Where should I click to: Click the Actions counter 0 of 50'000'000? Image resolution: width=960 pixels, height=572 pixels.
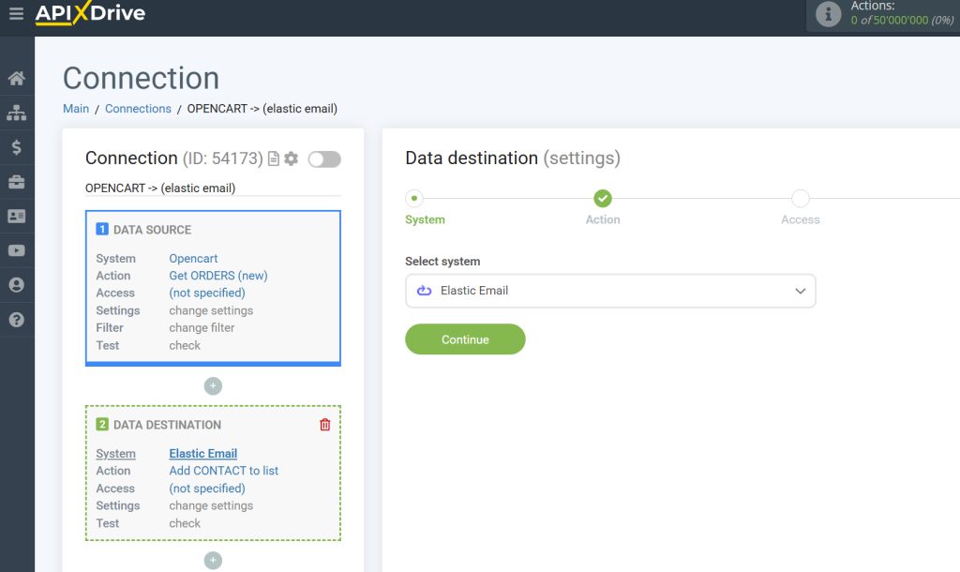tap(902, 21)
